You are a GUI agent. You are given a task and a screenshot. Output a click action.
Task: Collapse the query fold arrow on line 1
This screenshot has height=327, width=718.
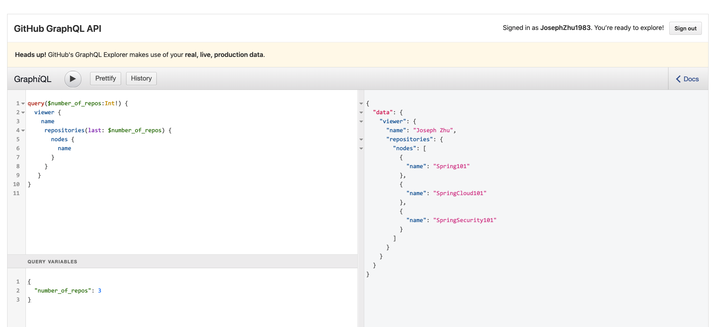(x=23, y=104)
